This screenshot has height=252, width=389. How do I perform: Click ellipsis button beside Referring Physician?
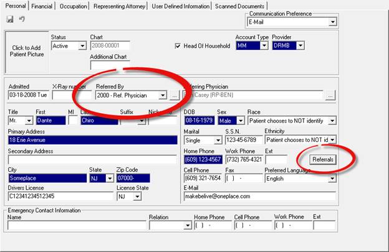coord(330,95)
